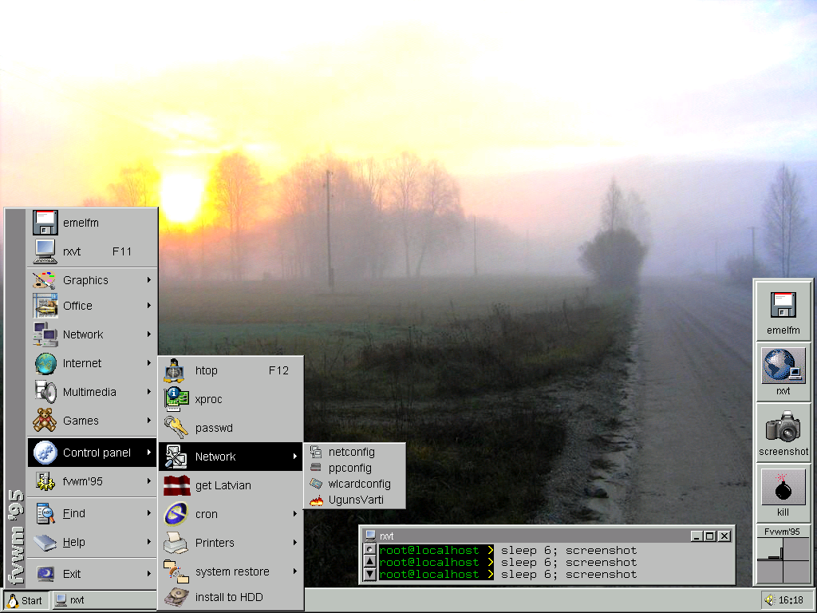Expand the Office submenu arrow
Viewport: 817px width, 613px height.
149,306
